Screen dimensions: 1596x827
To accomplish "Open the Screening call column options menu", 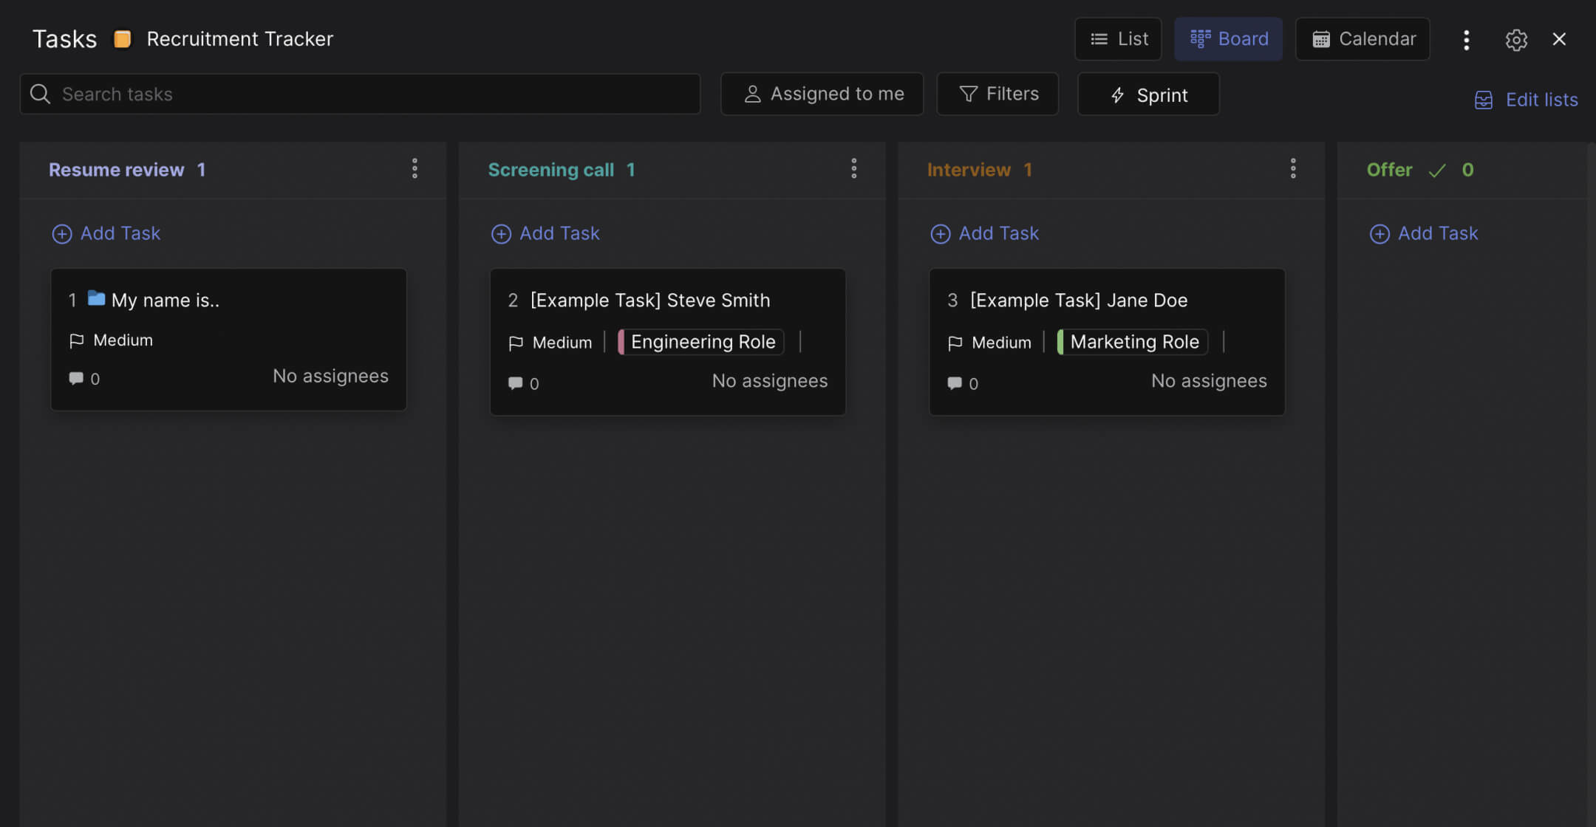I will [853, 168].
